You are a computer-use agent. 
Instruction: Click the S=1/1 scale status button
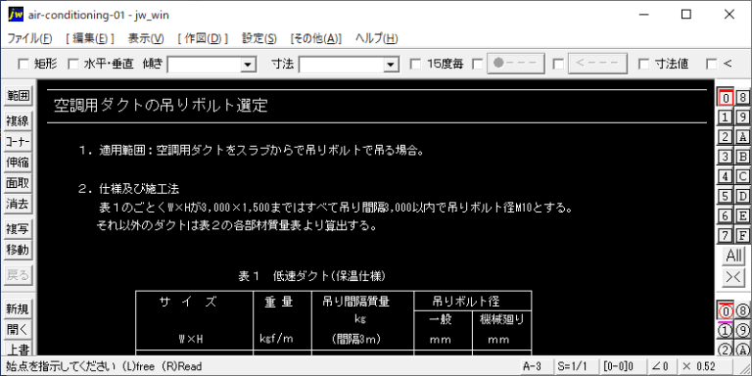[x=577, y=366]
